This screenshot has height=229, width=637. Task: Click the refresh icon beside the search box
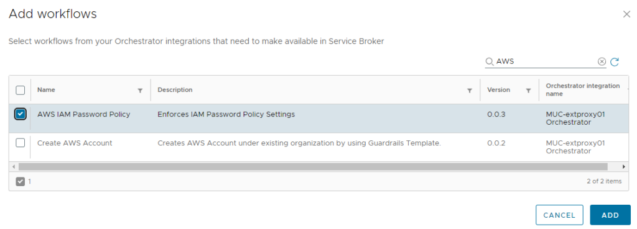click(x=615, y=61)
